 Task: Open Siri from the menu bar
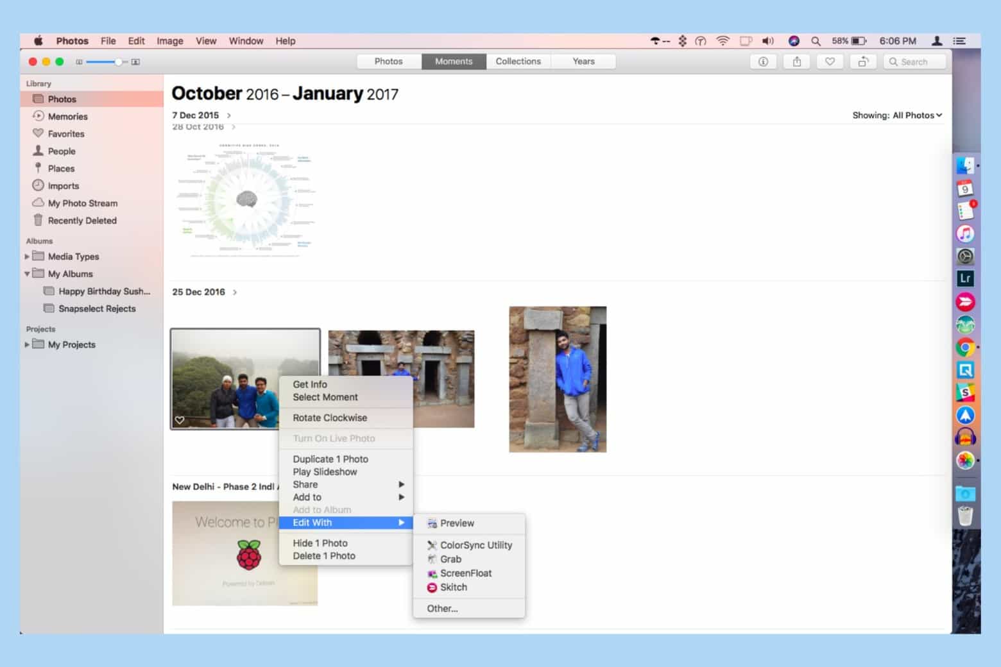click(794, 40)
